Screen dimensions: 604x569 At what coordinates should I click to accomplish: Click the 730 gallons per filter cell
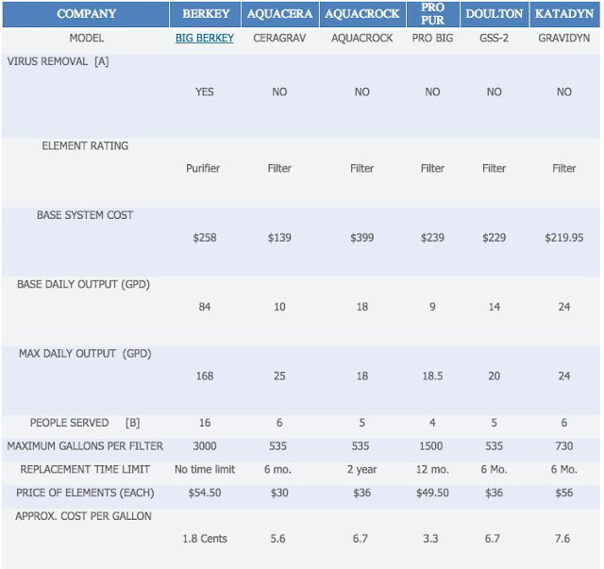pyautogui.click(x=564, y=446)
